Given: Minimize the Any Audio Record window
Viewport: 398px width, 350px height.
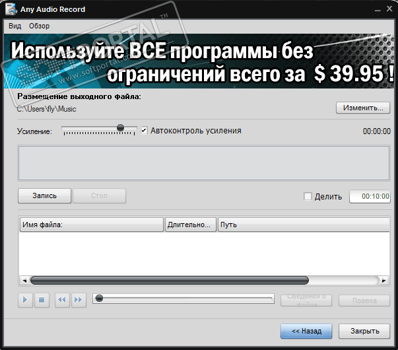Looking at the screenshot, I should tap(378, 10).
